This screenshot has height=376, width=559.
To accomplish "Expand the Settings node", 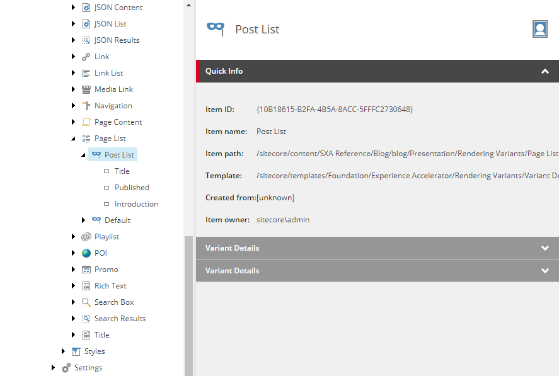I will pos(53,367).
